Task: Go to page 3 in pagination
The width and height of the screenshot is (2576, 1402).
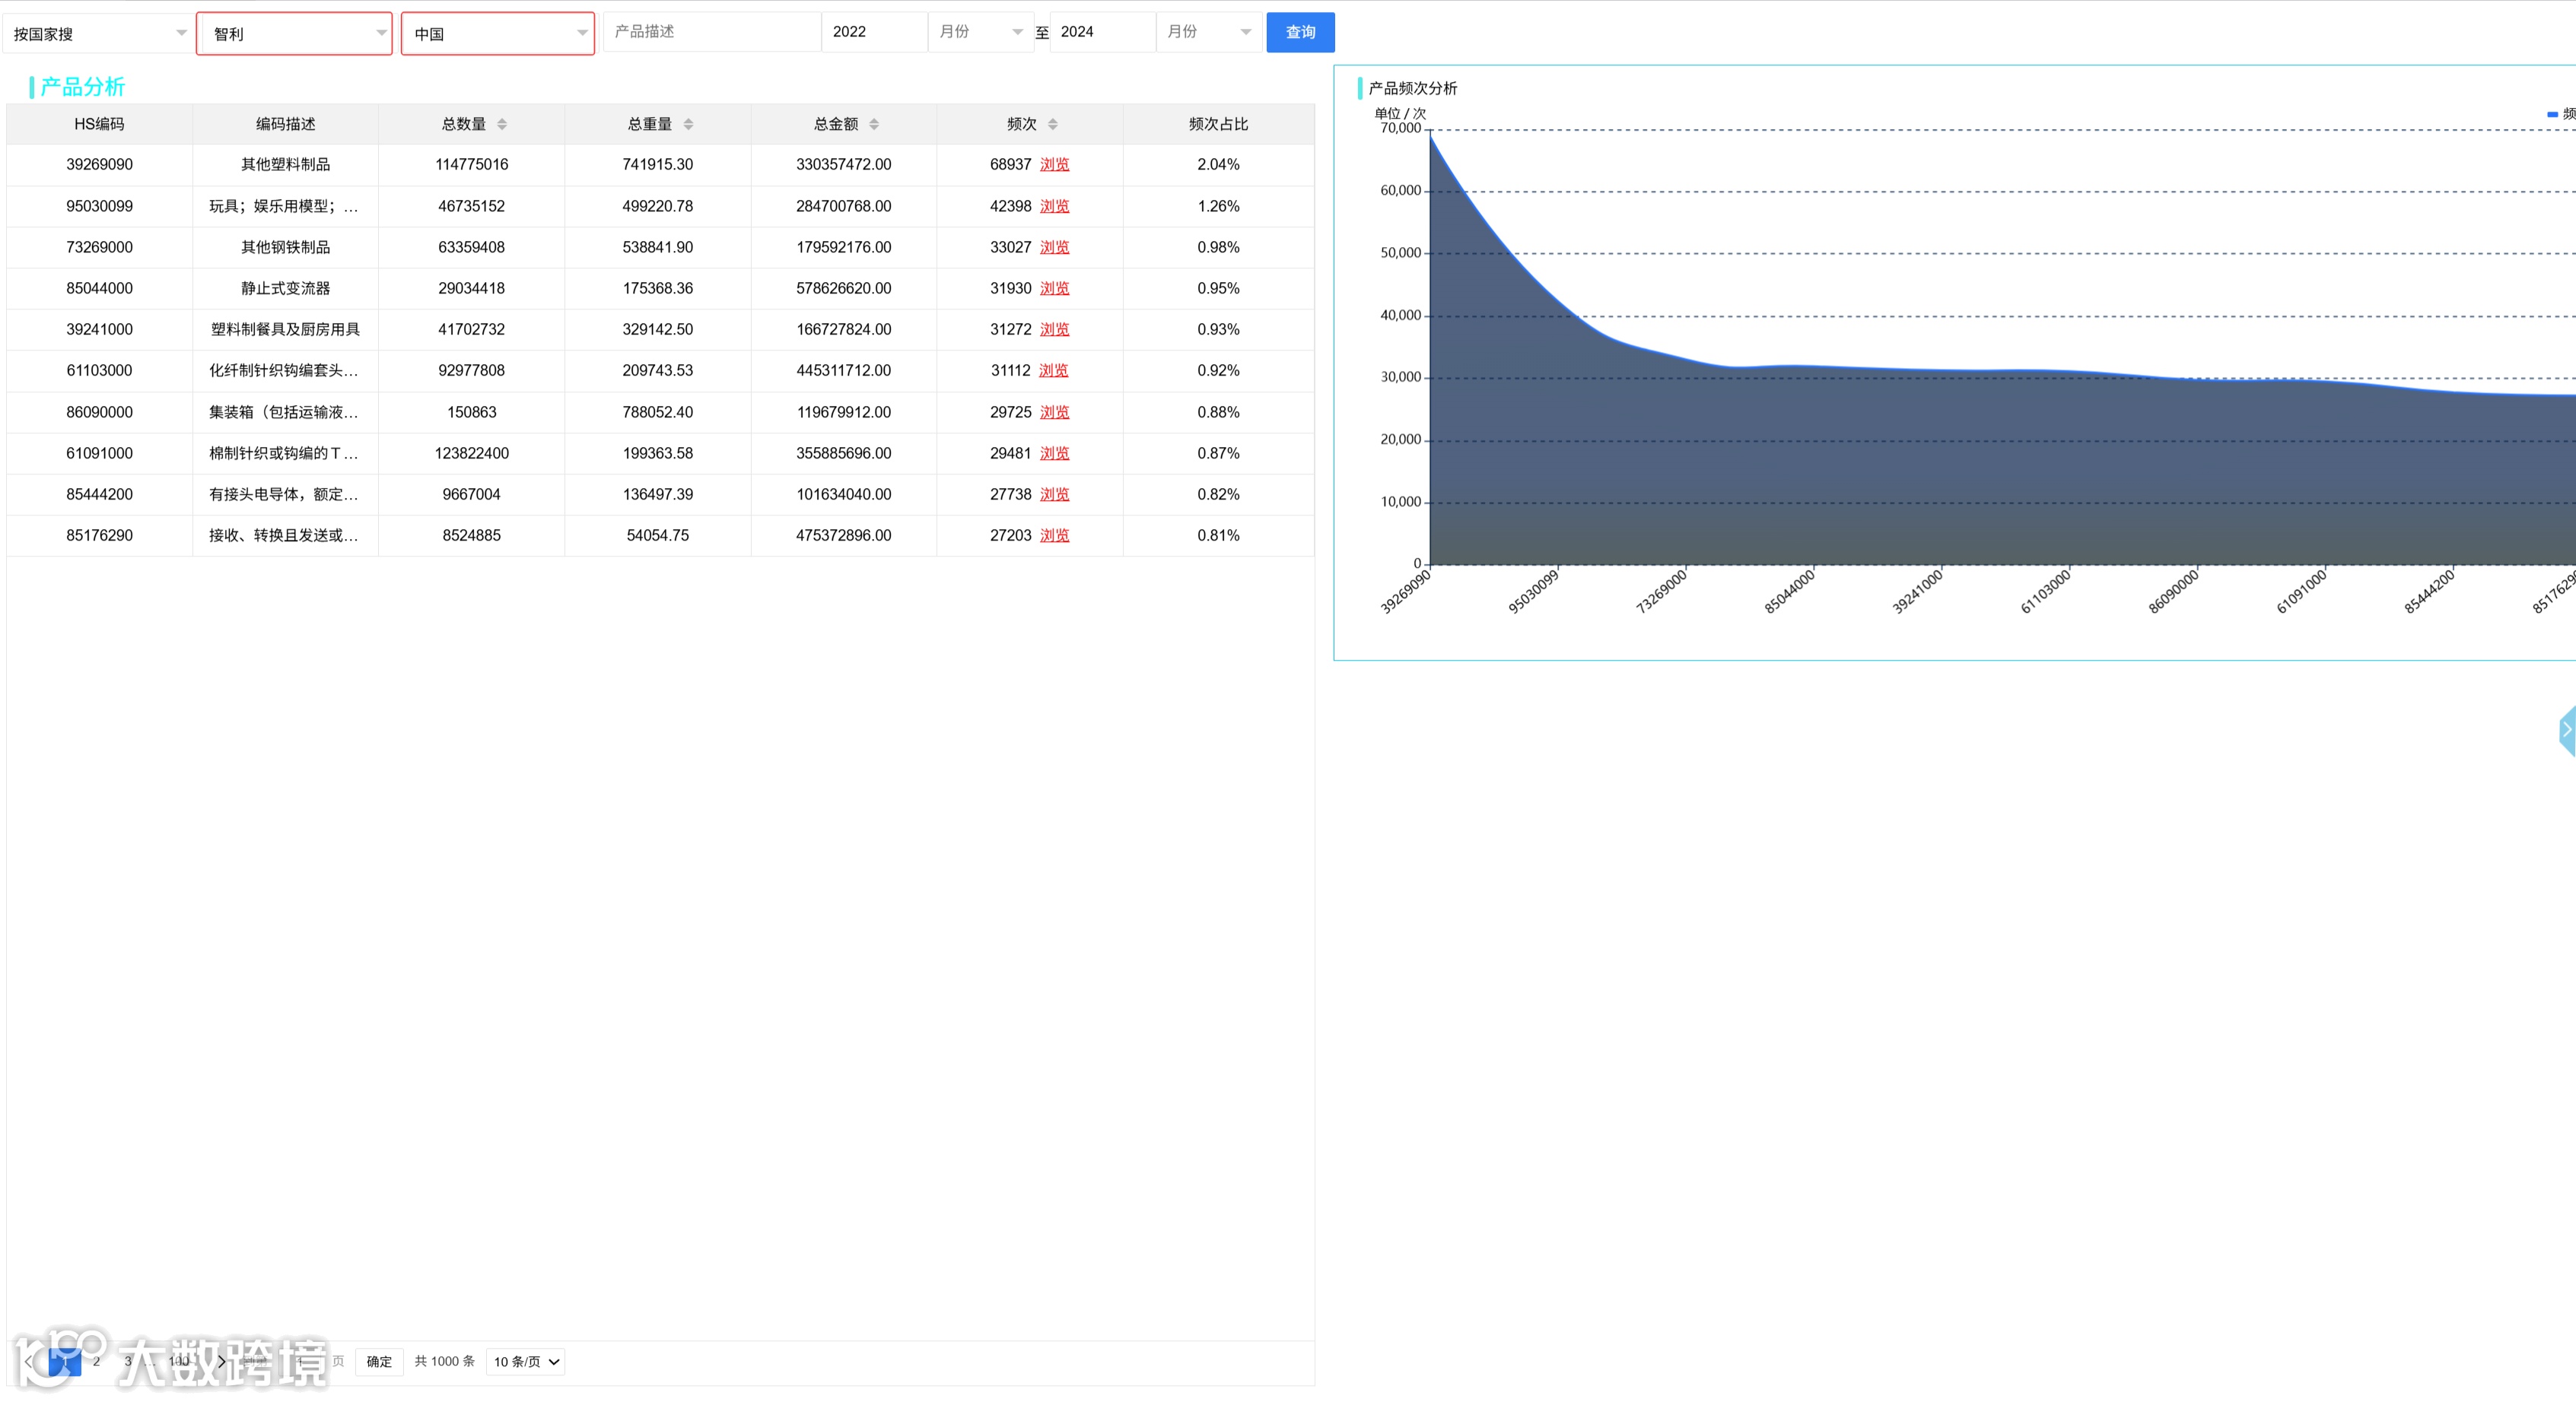Action: (128, 1361)
